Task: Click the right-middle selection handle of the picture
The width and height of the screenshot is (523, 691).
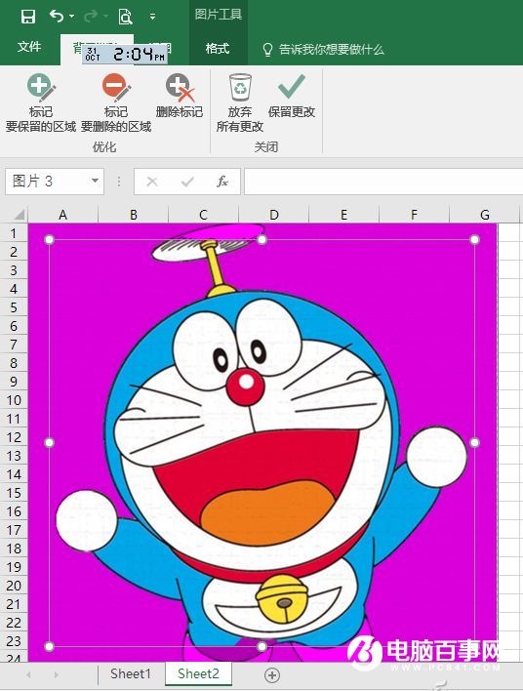Action: click(474, 443)
